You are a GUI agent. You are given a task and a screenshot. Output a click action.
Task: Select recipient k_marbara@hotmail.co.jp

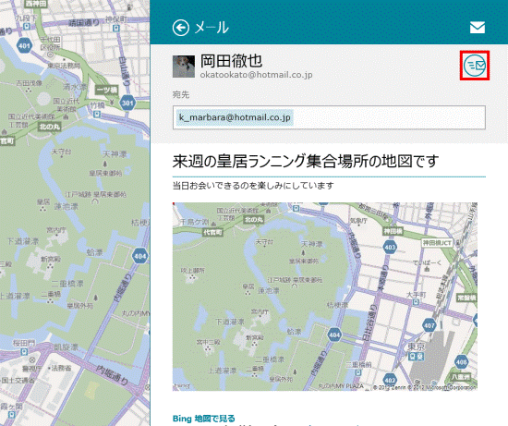click(x=235, y=117)
